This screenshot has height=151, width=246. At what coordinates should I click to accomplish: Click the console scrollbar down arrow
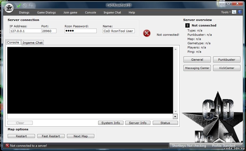[x=175, y=112]
